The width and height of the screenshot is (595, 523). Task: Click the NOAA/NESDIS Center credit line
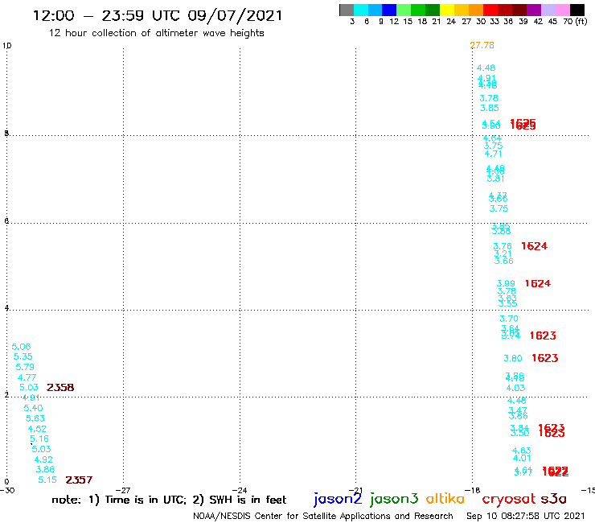pos(323,517)
